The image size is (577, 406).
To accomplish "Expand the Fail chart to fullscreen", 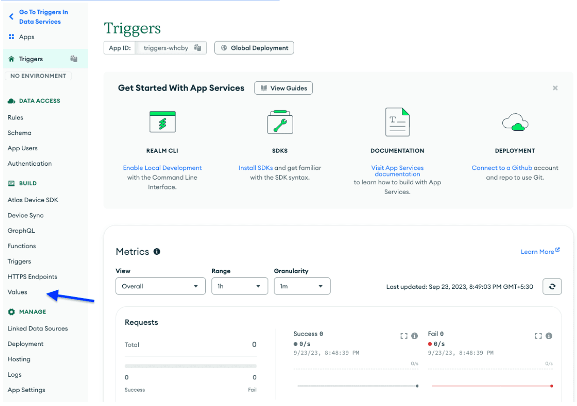I will [538, 336].
